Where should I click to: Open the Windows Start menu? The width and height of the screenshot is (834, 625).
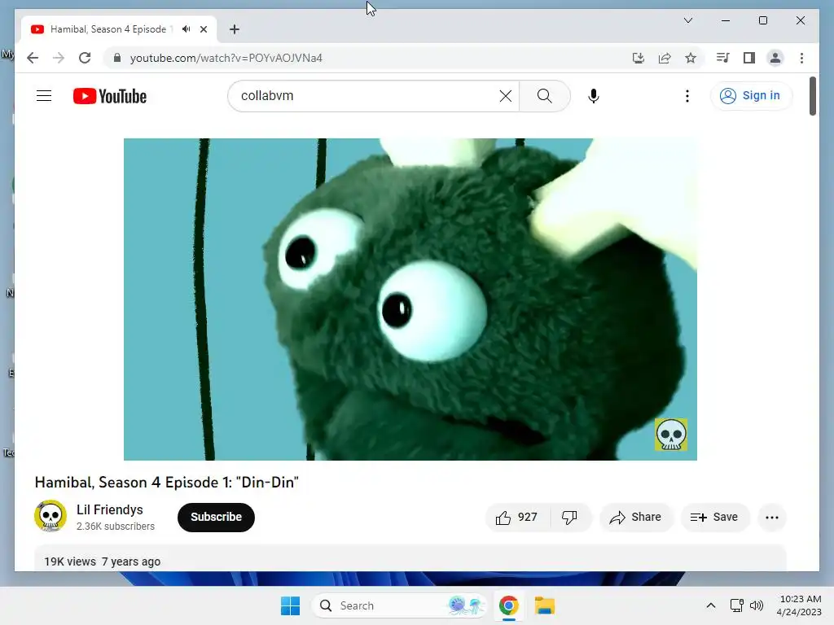(291, 605)
